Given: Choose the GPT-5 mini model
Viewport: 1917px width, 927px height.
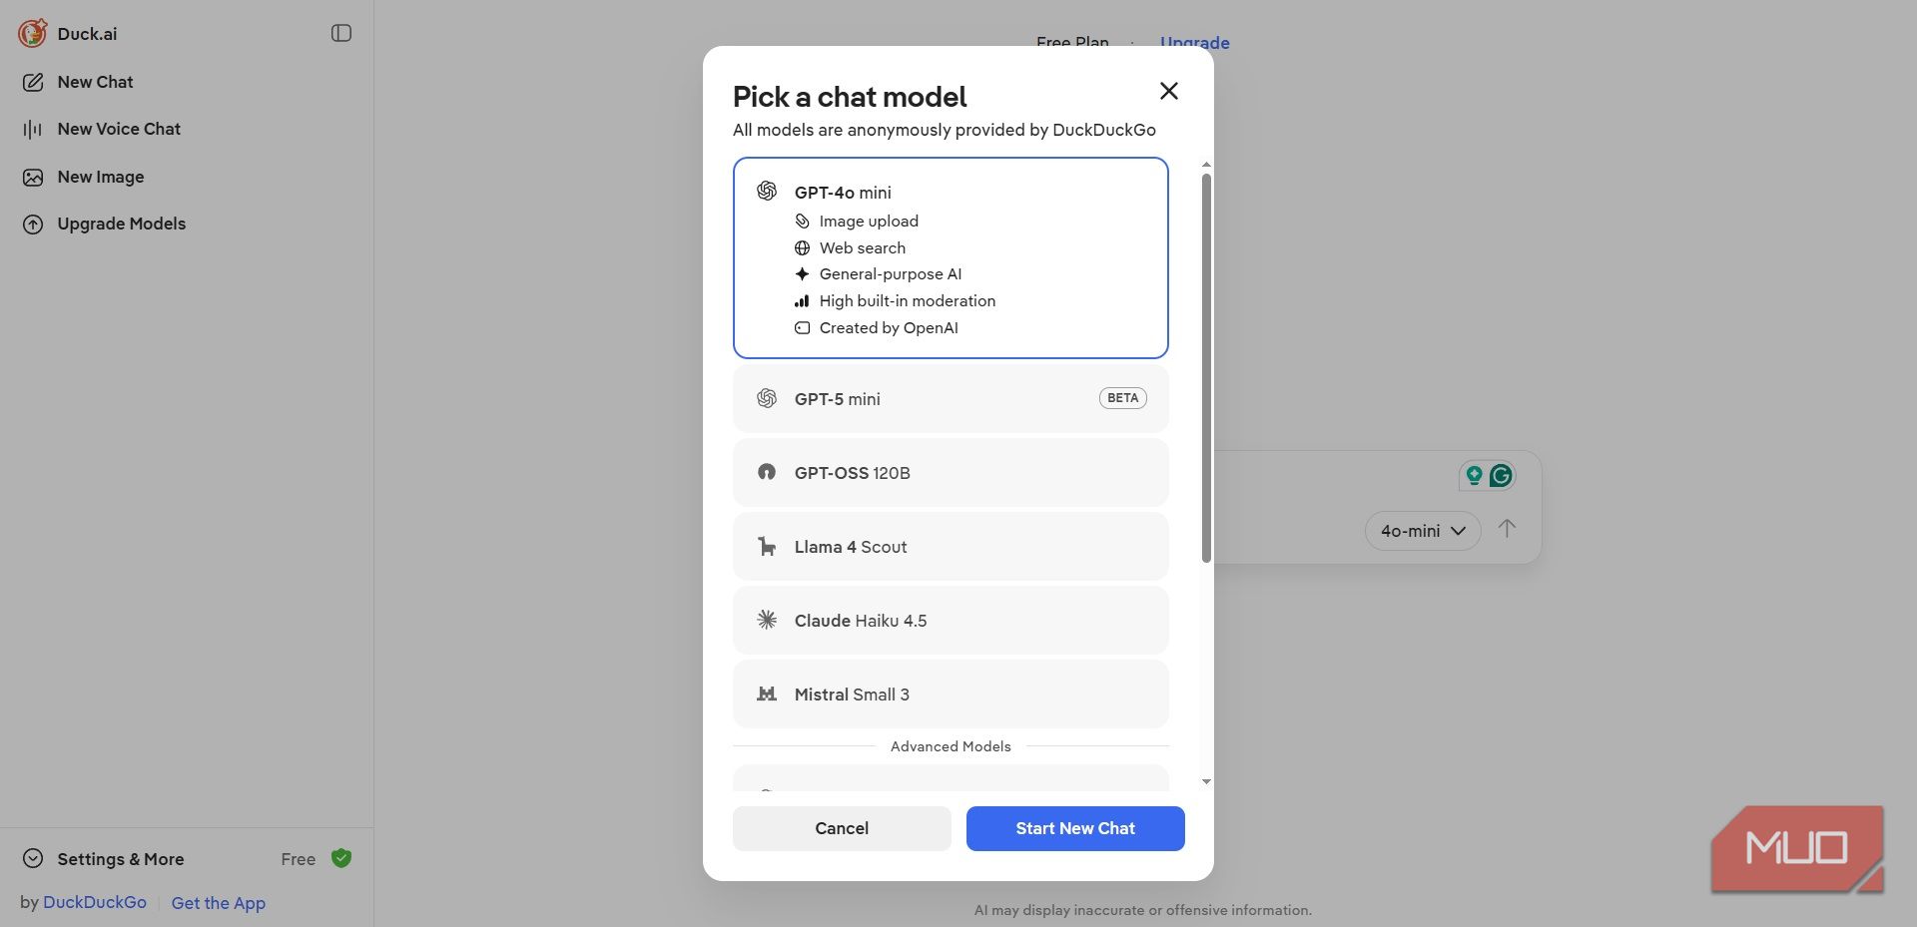Looking at the screenshot, I should [951, 398].
